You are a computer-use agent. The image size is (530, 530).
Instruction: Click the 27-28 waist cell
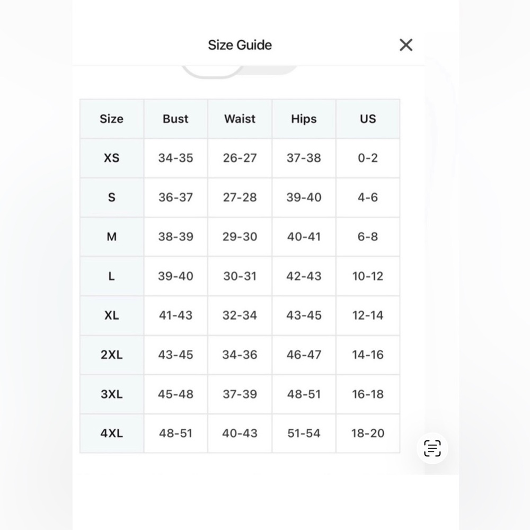click(x=240, y=197)
